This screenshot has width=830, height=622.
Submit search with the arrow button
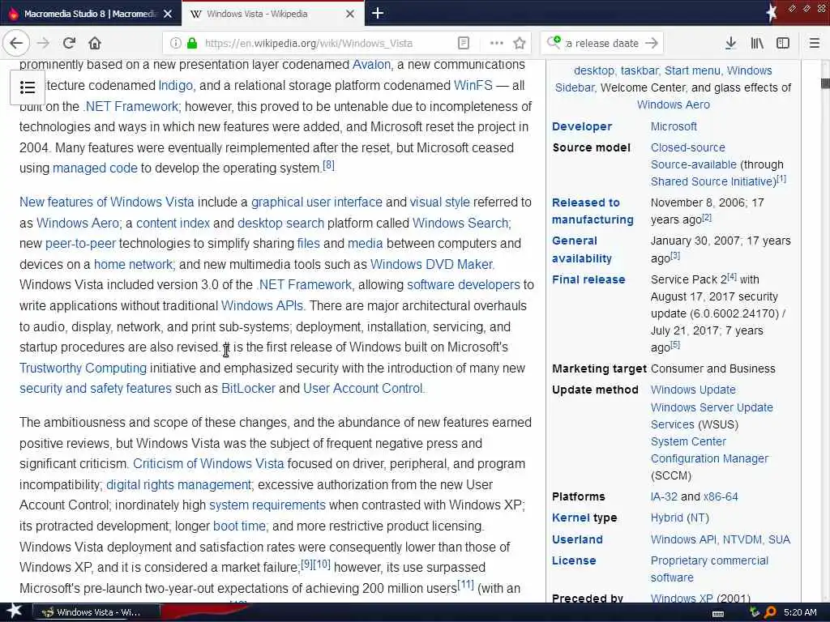click(652, 44)
